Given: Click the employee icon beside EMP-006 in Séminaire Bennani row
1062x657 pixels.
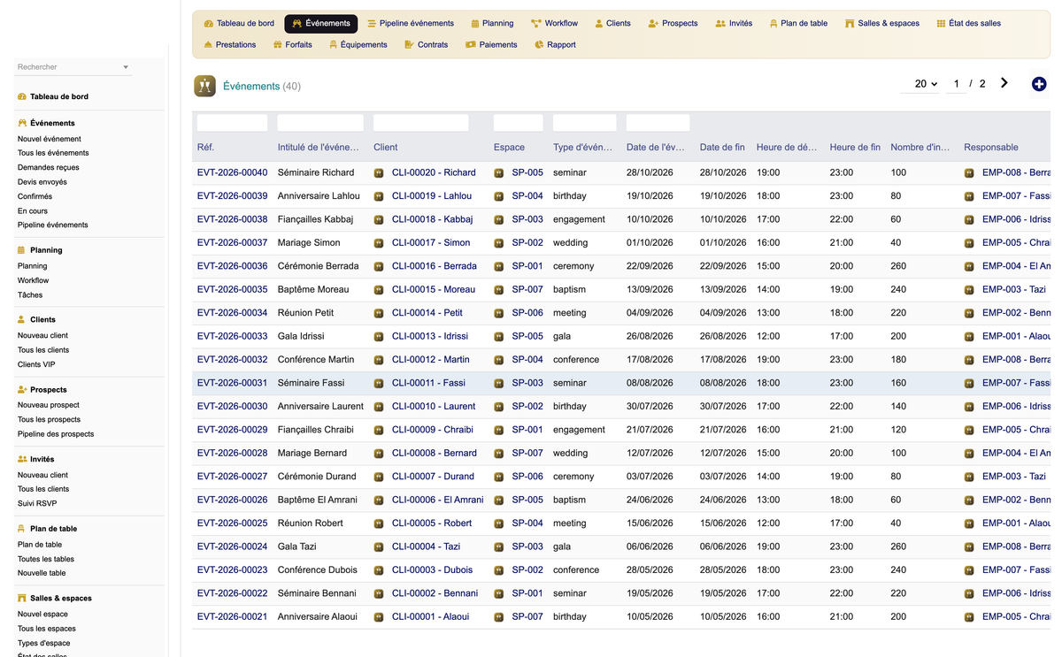Looking at the screenshot, I should [x=969, y=593].
